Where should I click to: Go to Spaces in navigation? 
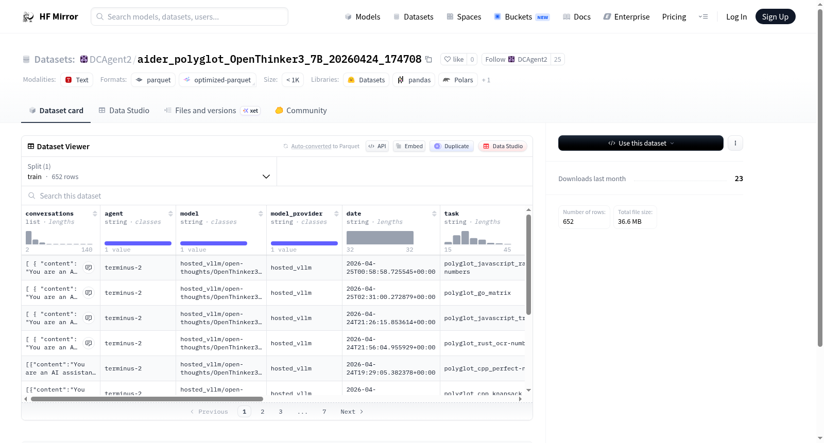pos(464,17)
